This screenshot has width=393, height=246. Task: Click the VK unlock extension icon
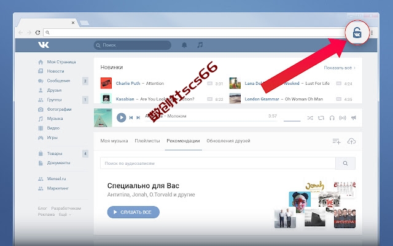tap(357, 33)
